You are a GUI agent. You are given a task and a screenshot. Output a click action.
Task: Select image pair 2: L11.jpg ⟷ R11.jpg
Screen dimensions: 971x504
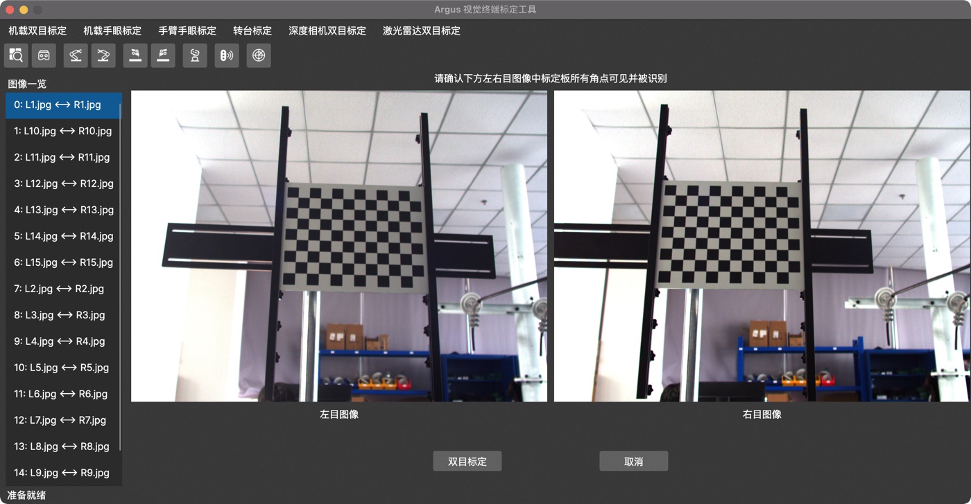coord(63,157)
